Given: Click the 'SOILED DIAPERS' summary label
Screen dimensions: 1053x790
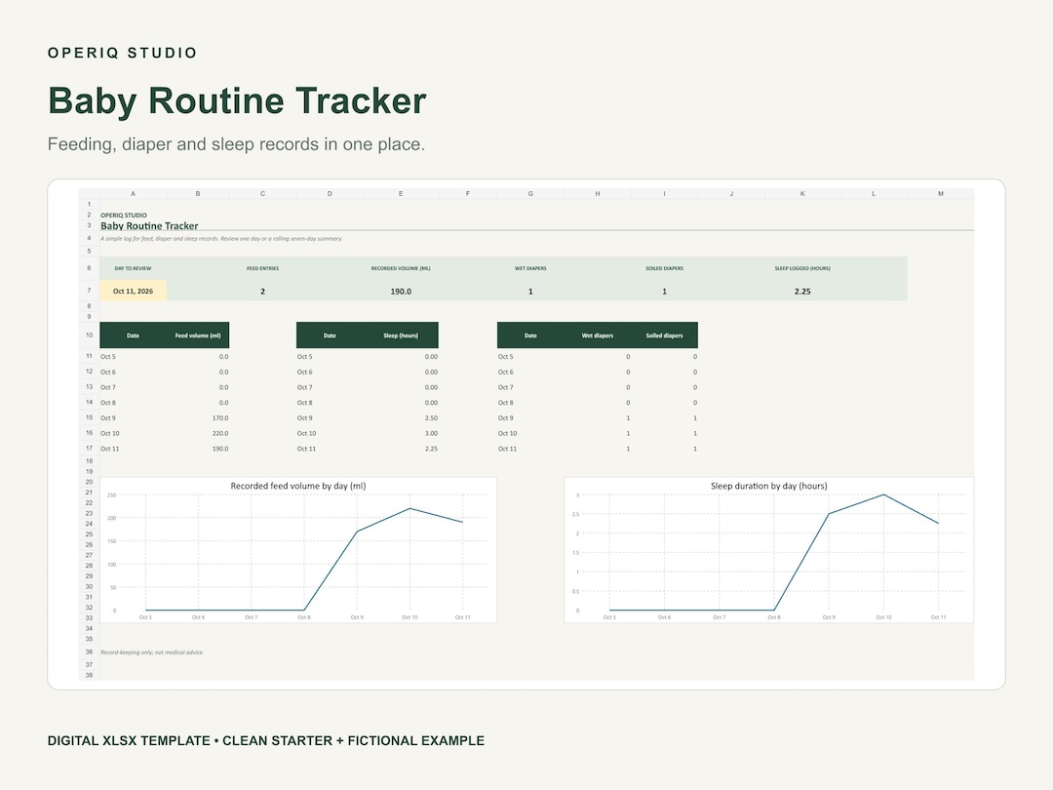Looking at the screenshot, I should click(x=665, y=268).
